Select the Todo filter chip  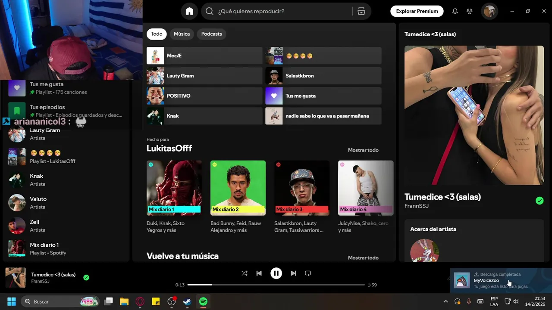tap(157, 34)
